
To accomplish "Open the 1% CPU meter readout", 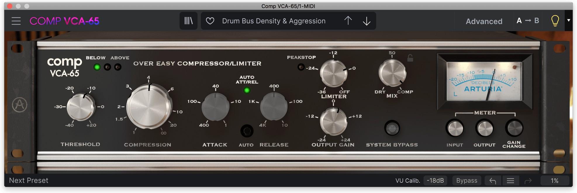I will click(554, 181).
